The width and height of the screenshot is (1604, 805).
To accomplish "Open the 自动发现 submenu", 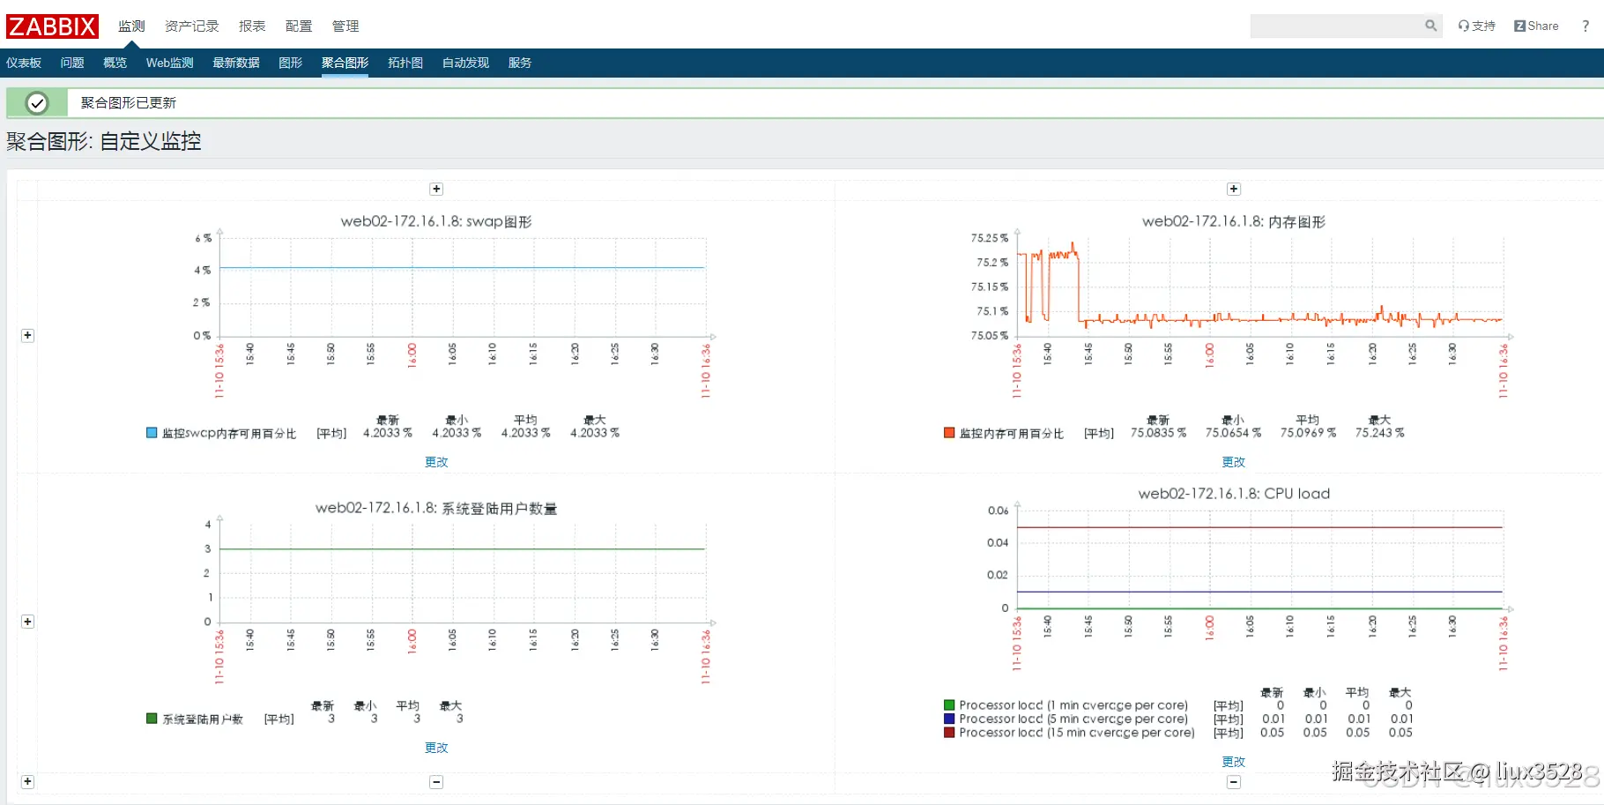I will pos(465,63).
